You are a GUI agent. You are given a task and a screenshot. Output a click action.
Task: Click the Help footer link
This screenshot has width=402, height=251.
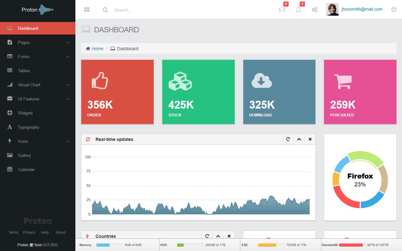(x=45, y=232)
